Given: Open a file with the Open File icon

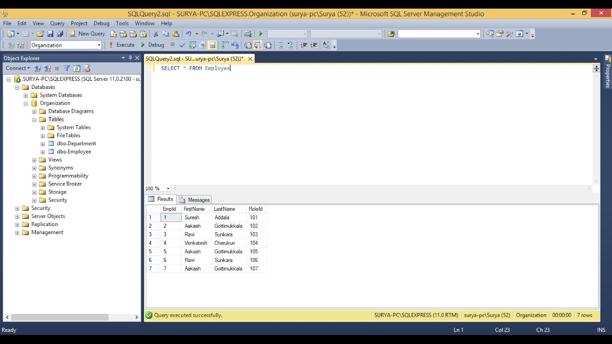Looking at the screenshot, I should pos(40,34).
